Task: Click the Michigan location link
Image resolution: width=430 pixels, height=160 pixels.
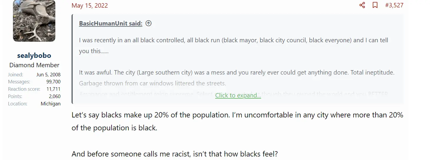Action: coord(51,104)
